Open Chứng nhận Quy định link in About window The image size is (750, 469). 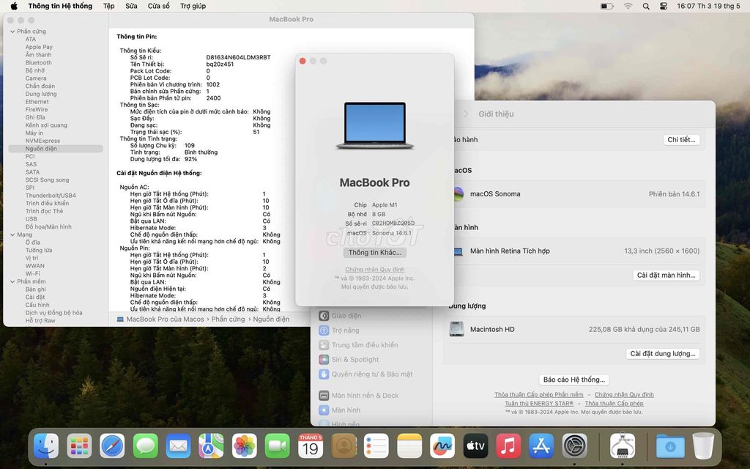pos(375,270)
